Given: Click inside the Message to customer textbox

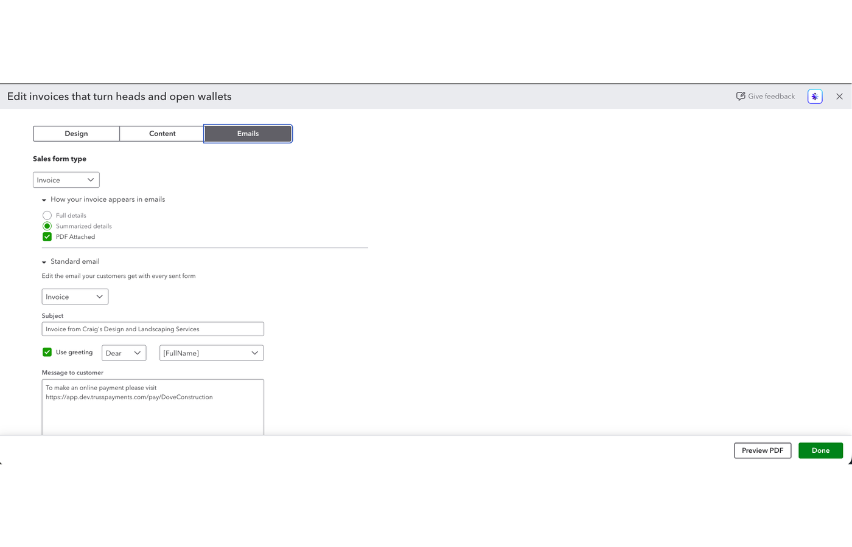Looking at the screenshot, I should 153,407.
